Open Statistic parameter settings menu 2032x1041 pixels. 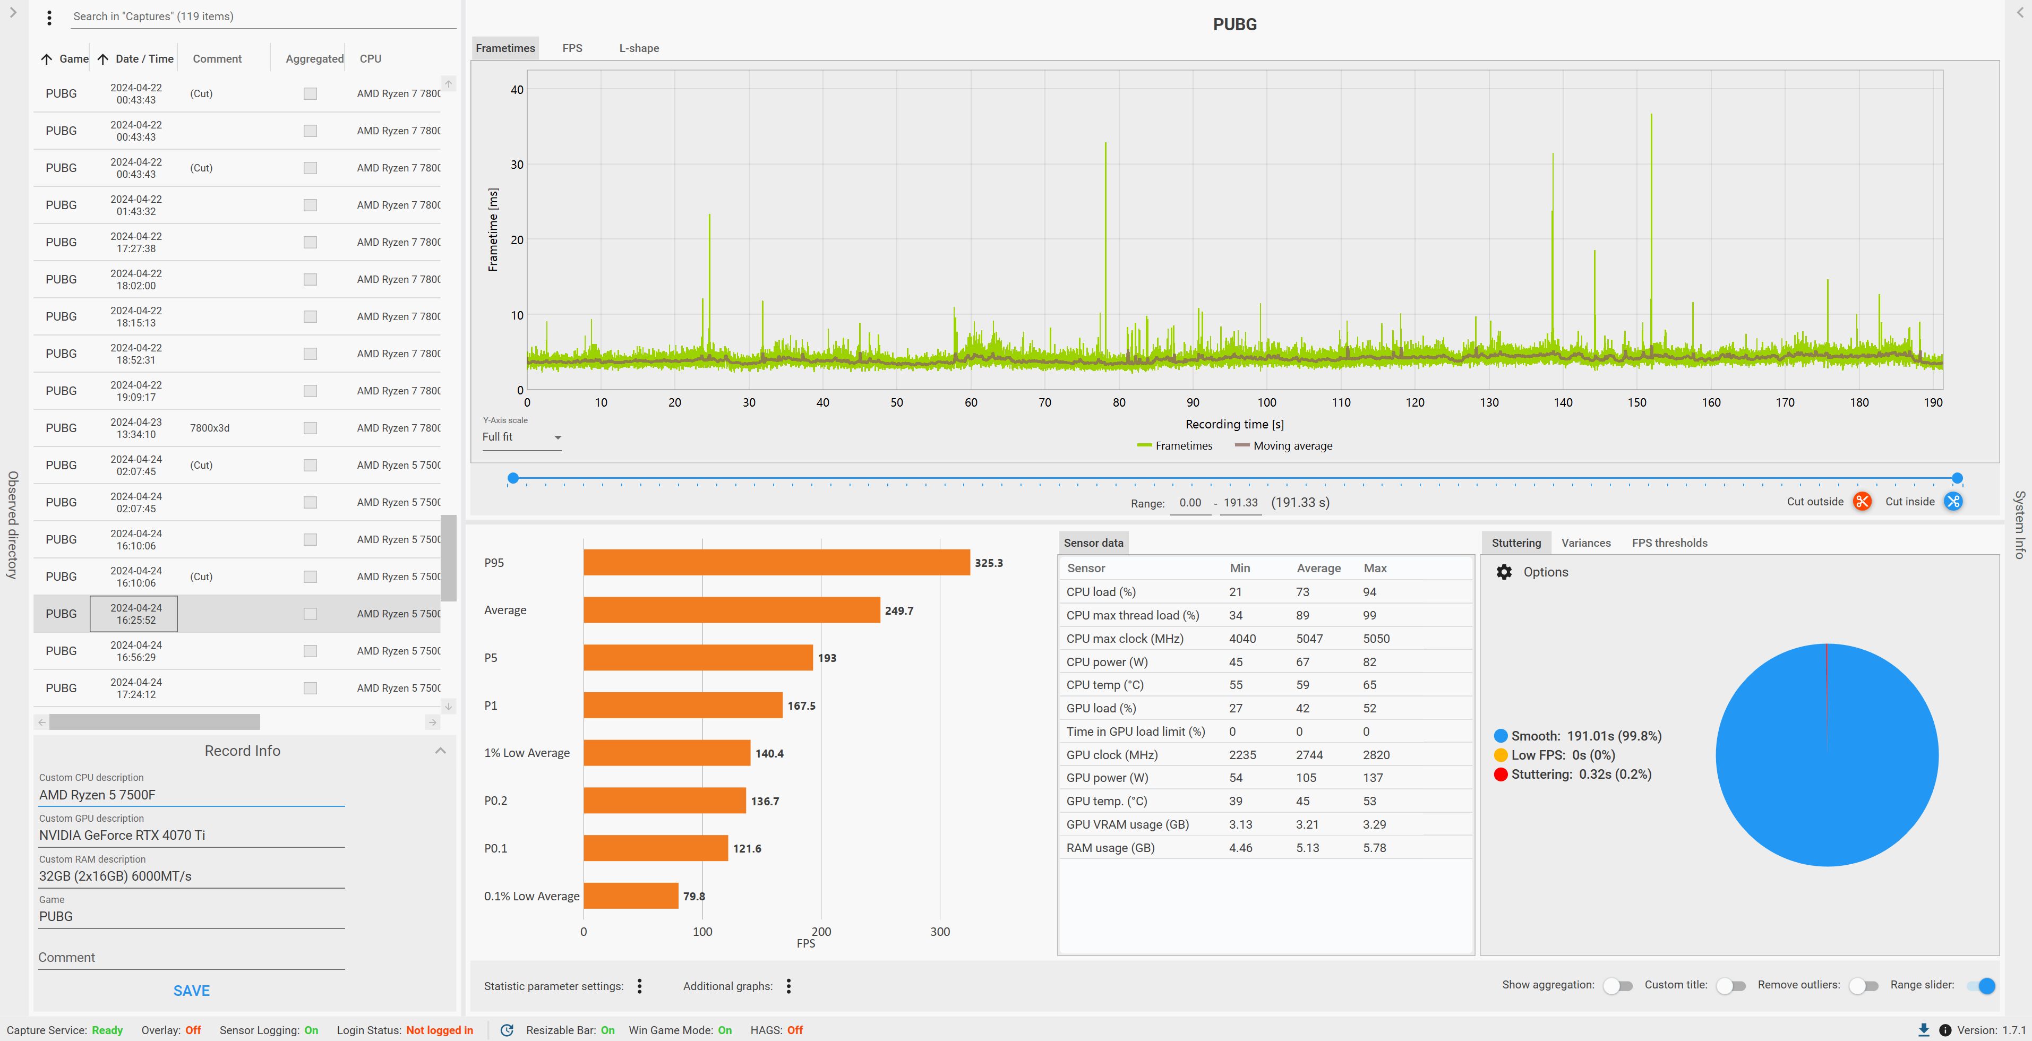[x=640, y=986]
